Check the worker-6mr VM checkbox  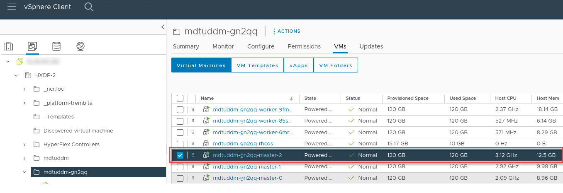click(x=180, y=133)
